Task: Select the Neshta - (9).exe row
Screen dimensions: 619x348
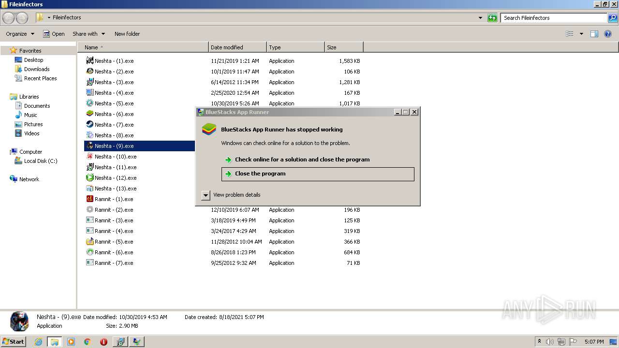Action: click(140, 146)
